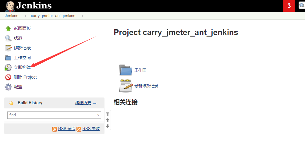Select the 状态 sidebar link
305x159 pixels.
point(18,38)
